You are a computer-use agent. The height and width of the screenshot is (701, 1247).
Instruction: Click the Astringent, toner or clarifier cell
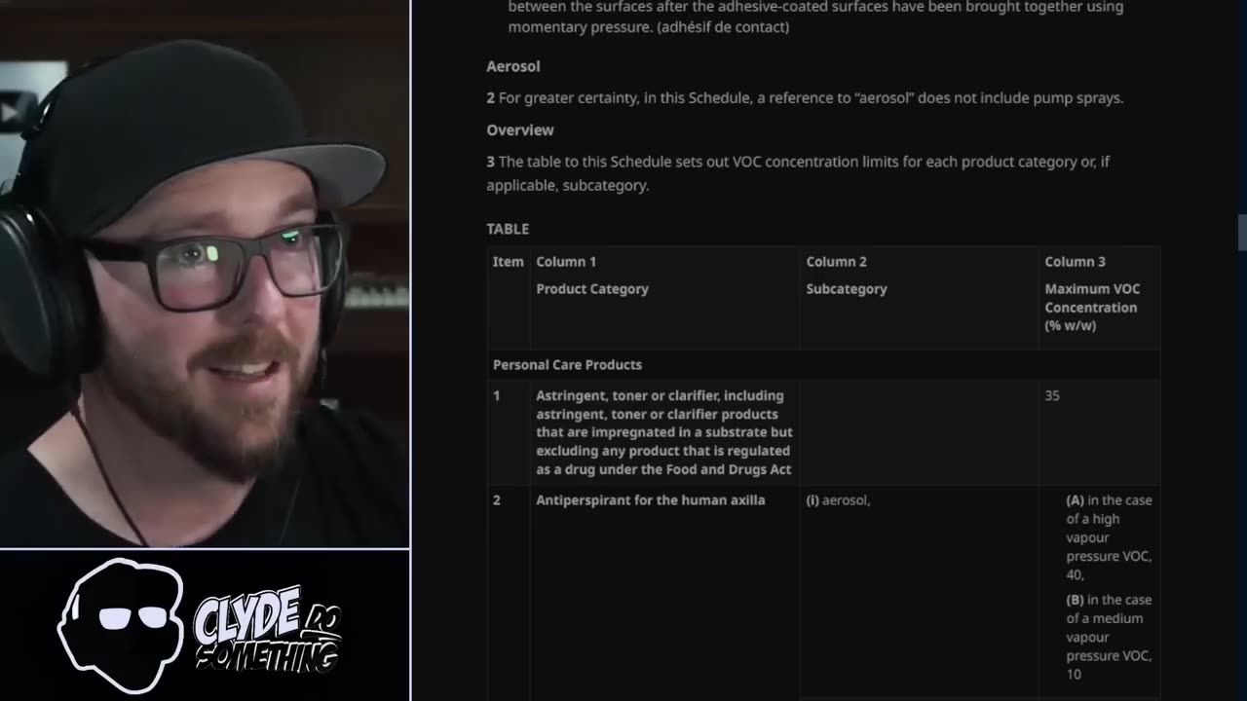664,432
